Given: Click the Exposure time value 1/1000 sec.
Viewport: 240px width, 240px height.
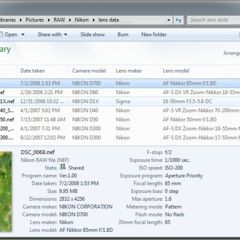Looking at the screenshot, I should (178, 160).
